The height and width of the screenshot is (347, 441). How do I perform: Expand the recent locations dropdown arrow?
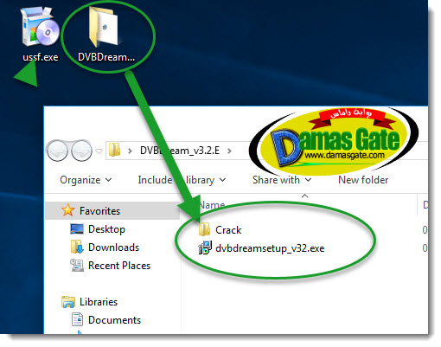pyautogui.click(x=99, y=151)
